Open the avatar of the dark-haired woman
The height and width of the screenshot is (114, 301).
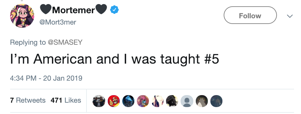(x=157, y=101)
